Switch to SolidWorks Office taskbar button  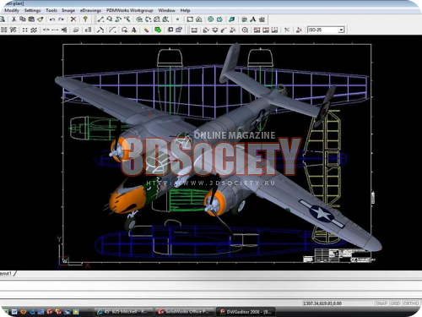click(184, 312)
